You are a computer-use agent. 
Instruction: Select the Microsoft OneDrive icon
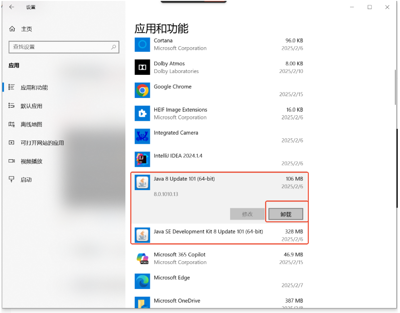point(143,302)
